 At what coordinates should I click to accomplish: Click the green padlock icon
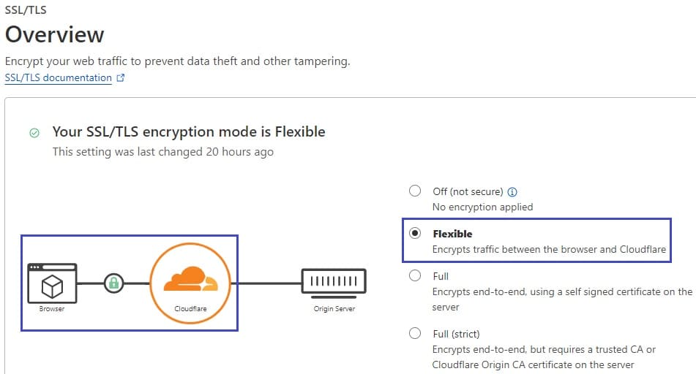coord(113,283)
